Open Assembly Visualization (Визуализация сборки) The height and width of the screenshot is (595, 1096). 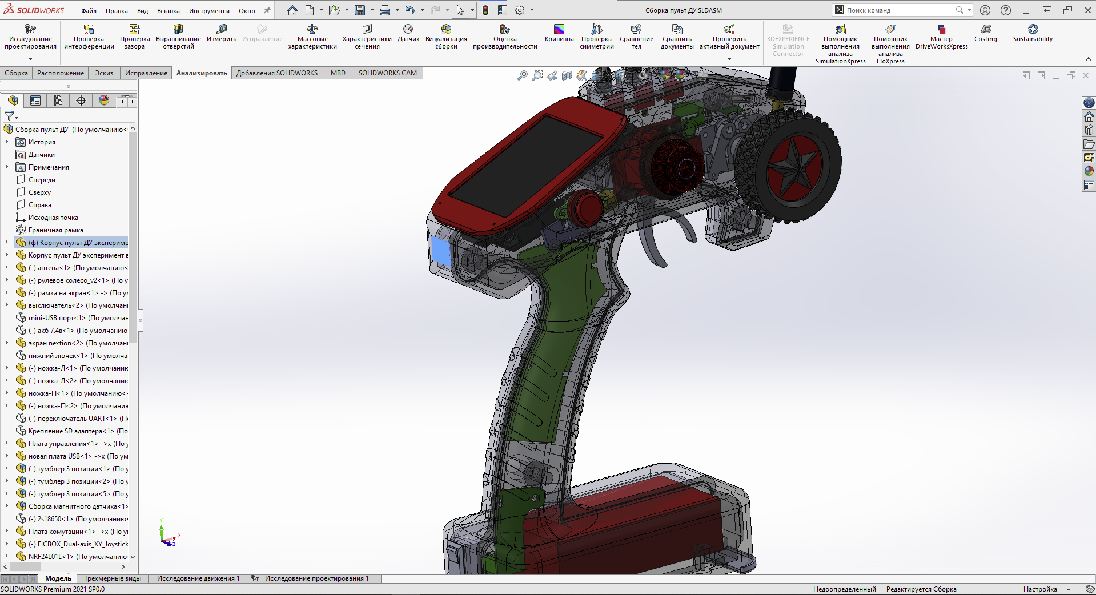(446, 37)
